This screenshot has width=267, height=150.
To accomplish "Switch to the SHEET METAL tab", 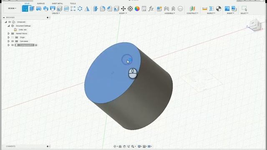I will 58,3.
